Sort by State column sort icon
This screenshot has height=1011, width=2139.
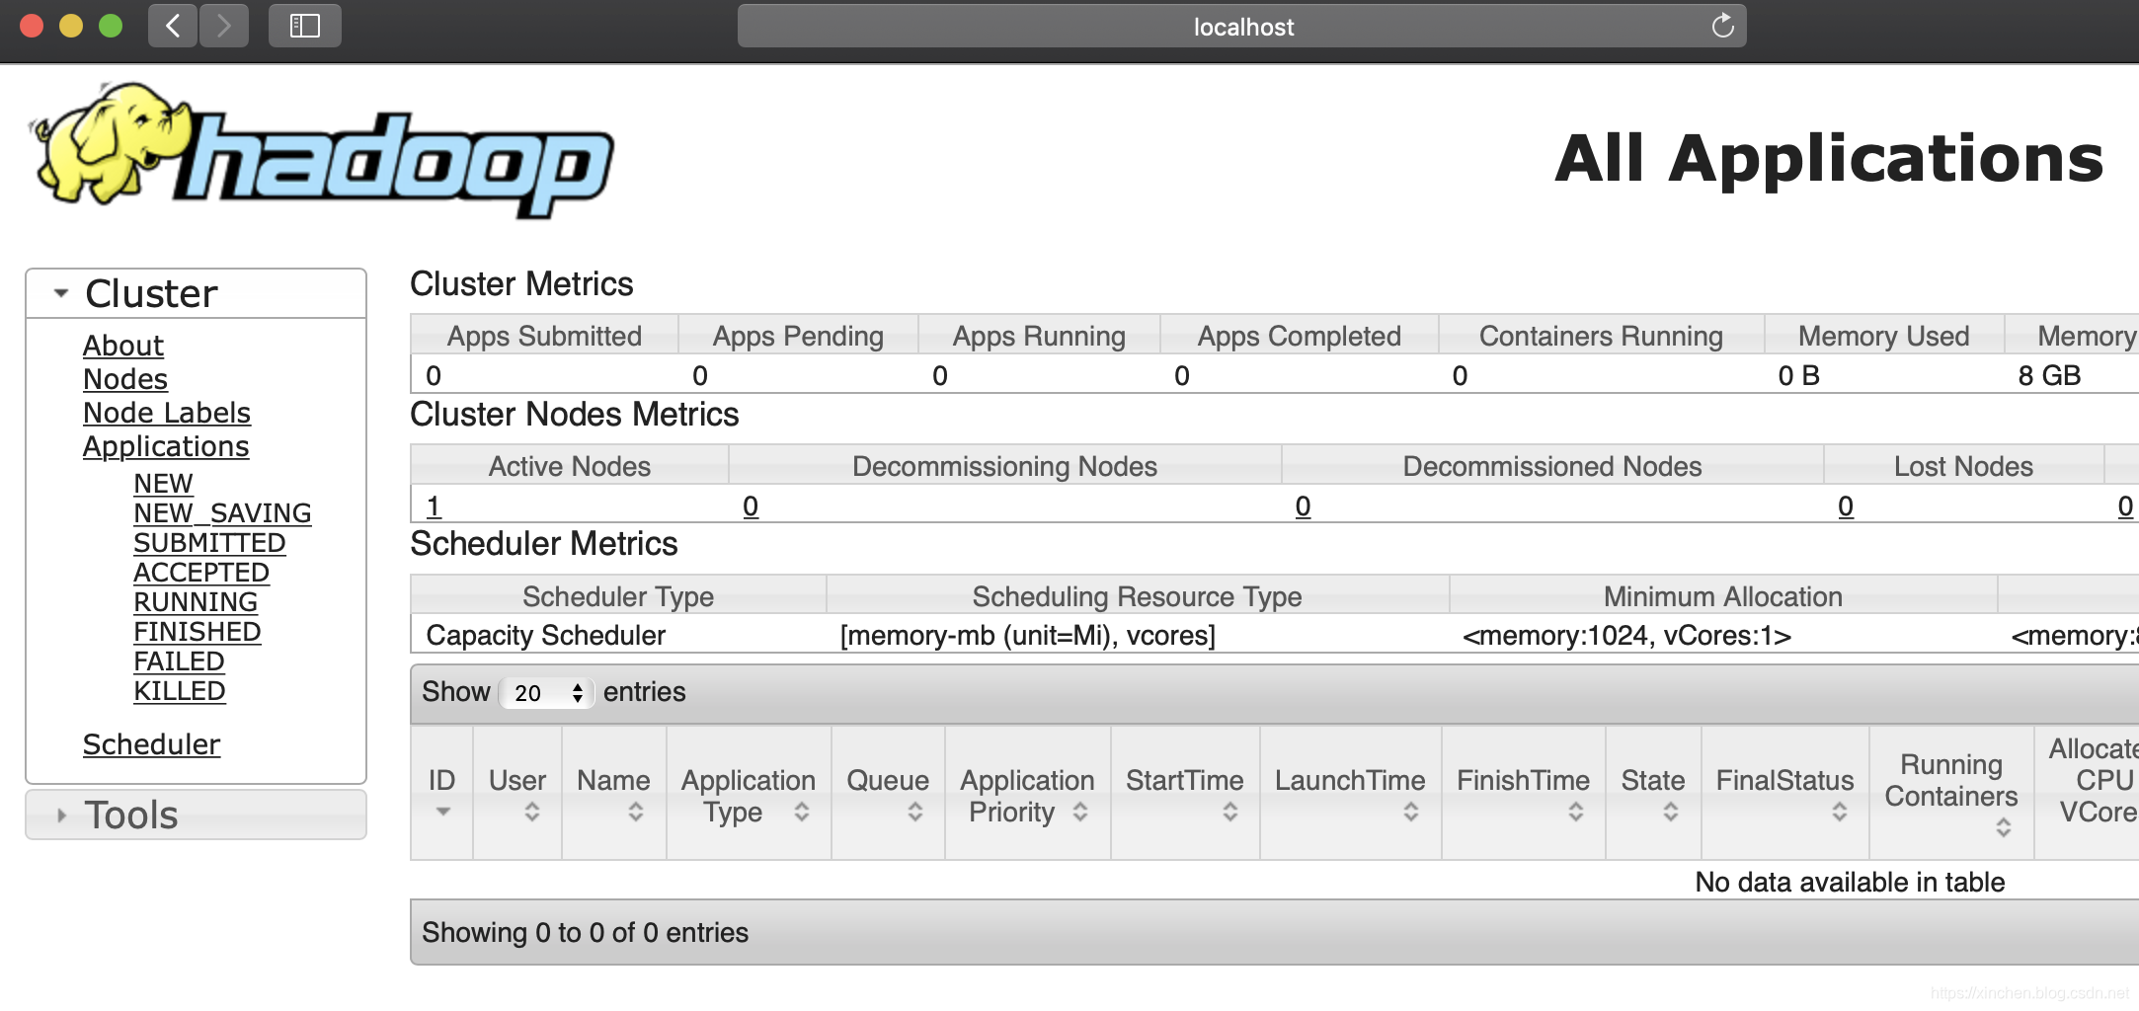tap(1671, 812)
